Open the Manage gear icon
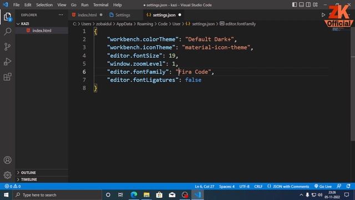 (x=7, y=175)
